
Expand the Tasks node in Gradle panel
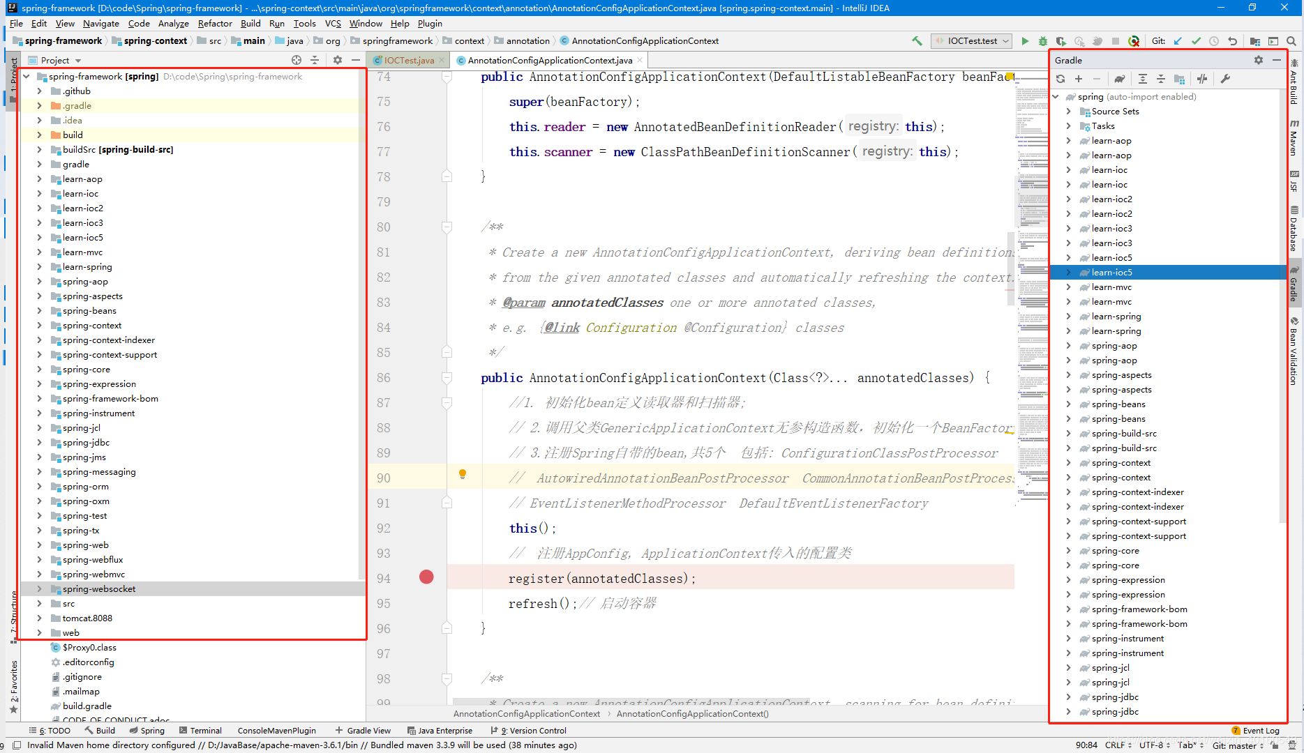[1068, 126]
